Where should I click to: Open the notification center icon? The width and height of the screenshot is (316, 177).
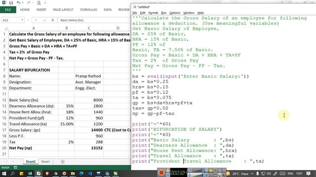coord(308,174)
